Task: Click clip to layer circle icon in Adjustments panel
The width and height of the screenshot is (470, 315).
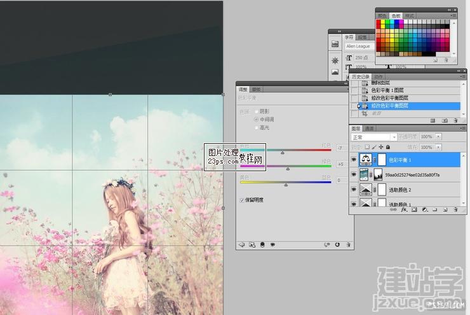Action: pyautogui.click(x=262, y=245)
